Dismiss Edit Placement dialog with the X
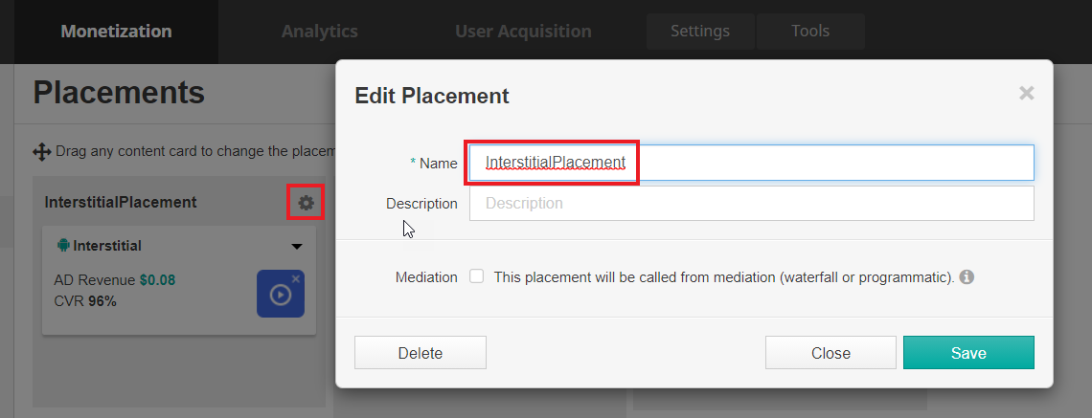1092x418 pixels. 1026,93
